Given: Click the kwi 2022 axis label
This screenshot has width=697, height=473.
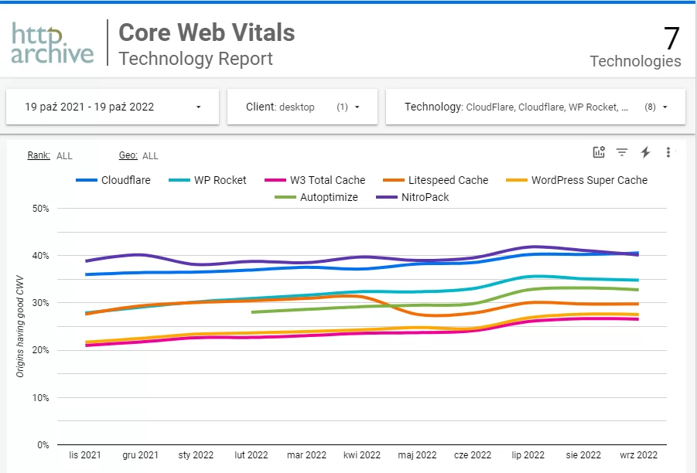Looking at the screenshot, I should (362, 455).
